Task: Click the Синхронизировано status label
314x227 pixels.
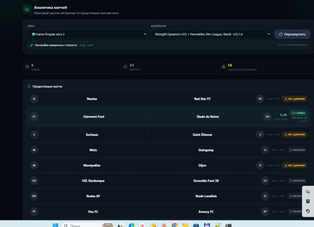Action: (x=293, y=45)
